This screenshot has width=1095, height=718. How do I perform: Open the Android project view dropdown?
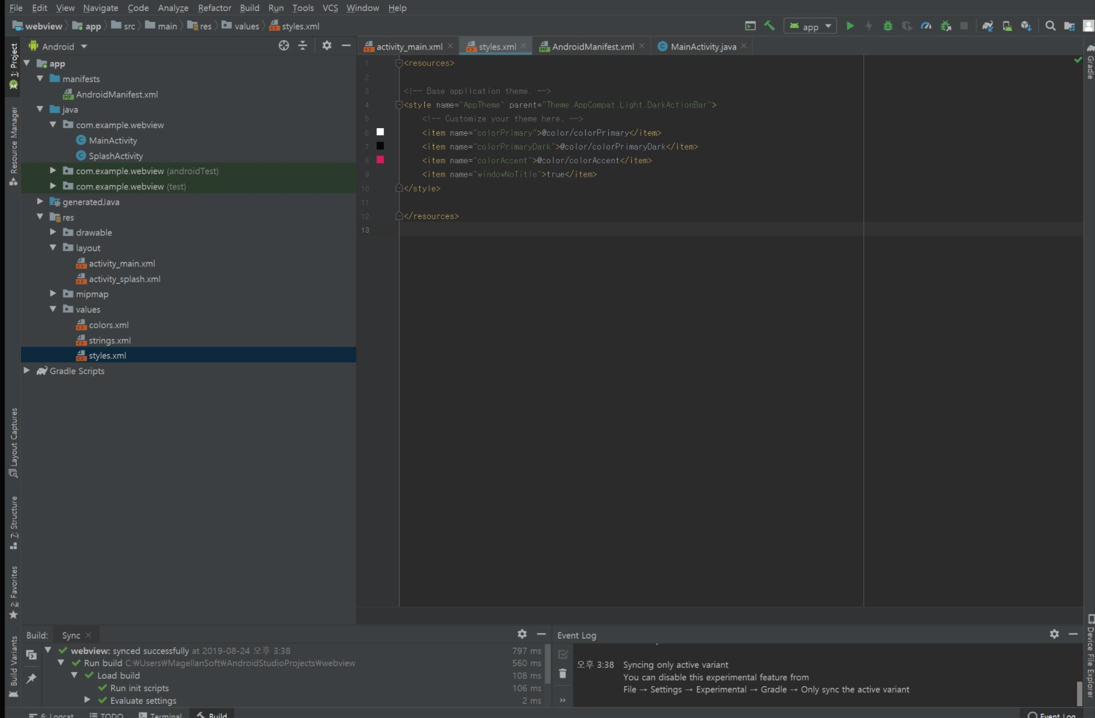58,47
